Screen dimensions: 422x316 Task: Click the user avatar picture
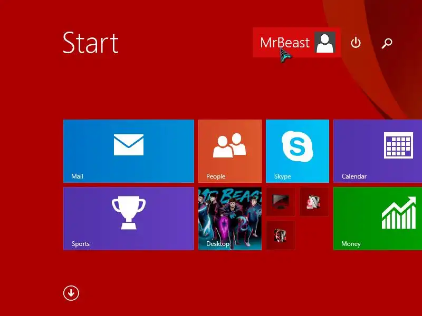click(325, 43)
